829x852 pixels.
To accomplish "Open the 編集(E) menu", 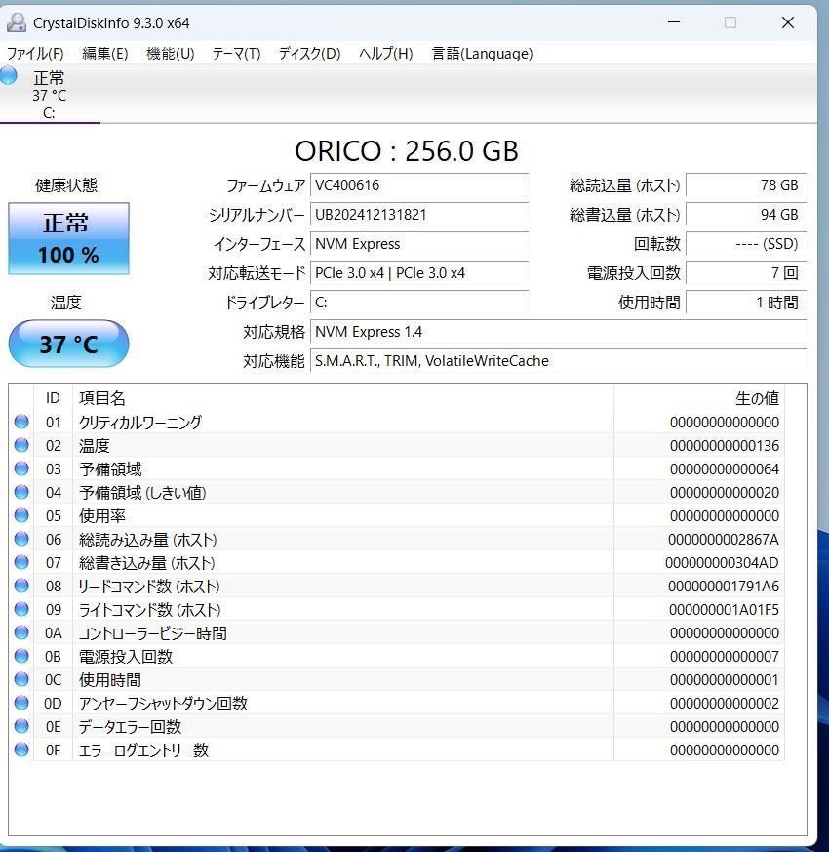I will [104, 54].
